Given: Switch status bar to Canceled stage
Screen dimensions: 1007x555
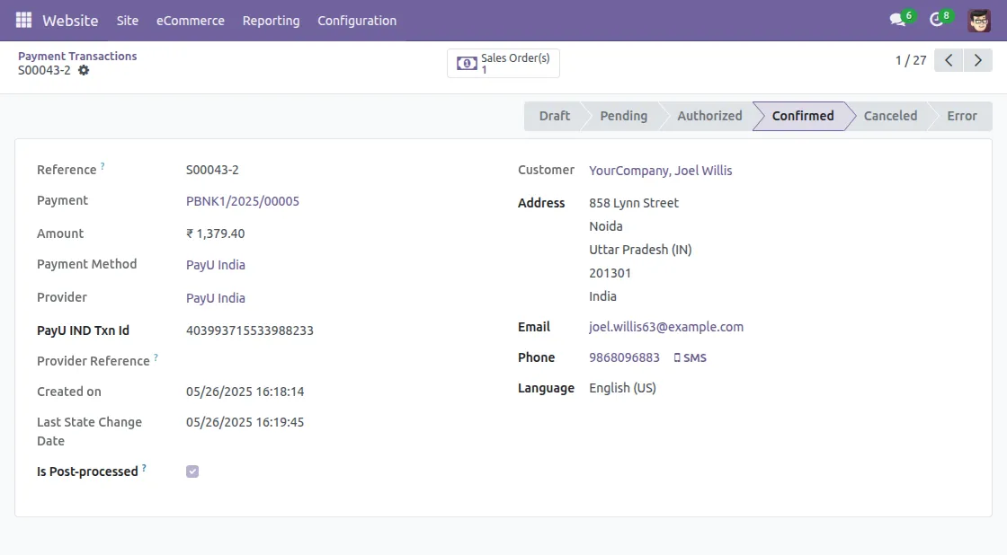Looking at the screenshot, I should [x=889, y=115].
